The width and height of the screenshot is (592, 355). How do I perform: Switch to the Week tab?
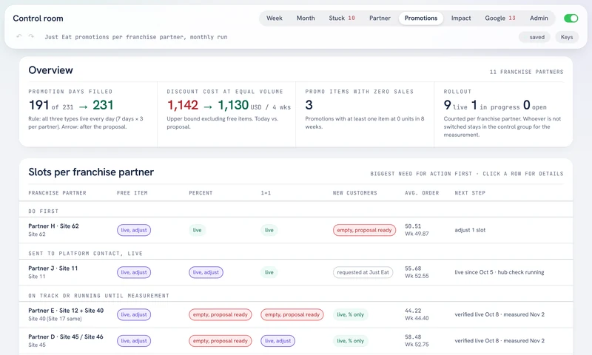275,18
